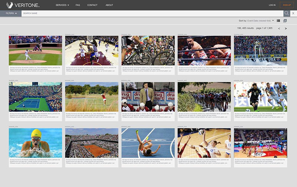Click the Log In link
Screen dimensions: 297x187
(x=272, y=5)
